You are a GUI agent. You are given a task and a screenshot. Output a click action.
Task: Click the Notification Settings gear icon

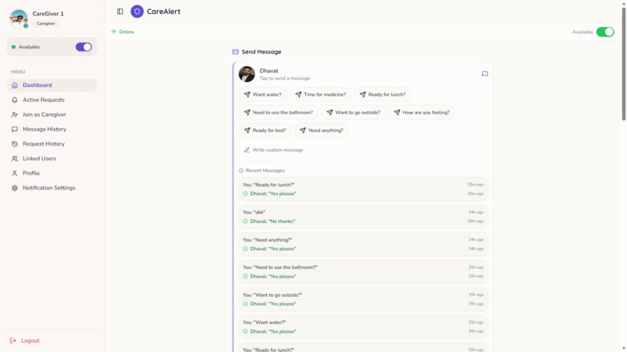coord(15,188)
